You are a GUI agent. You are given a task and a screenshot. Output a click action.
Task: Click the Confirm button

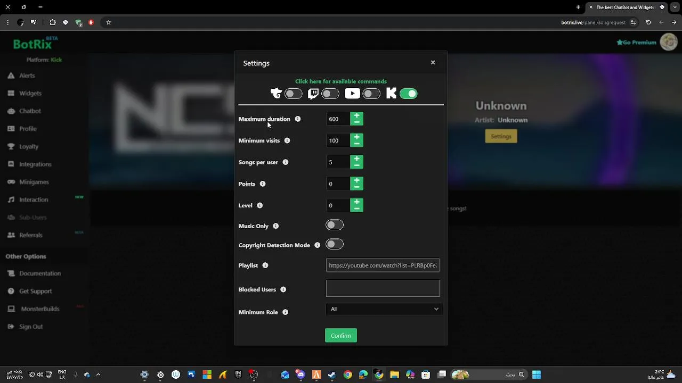(341, 336)
